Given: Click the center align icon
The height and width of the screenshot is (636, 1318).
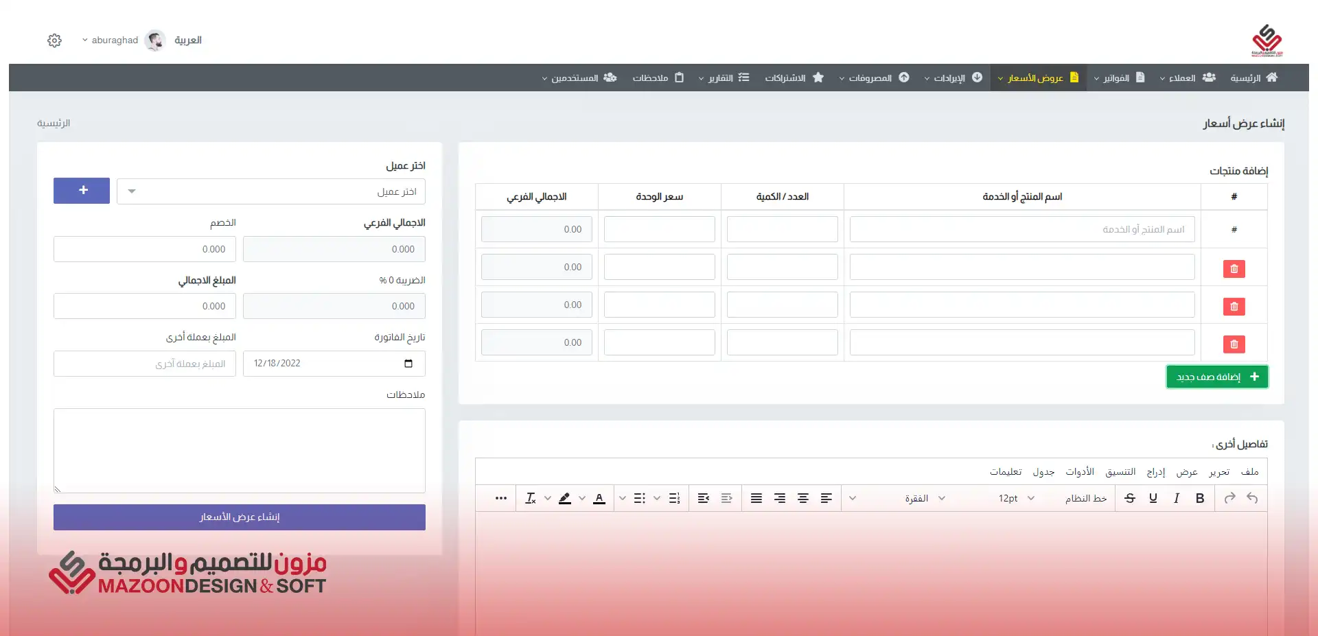Looking at the screenshot, I should click(802, 498).
